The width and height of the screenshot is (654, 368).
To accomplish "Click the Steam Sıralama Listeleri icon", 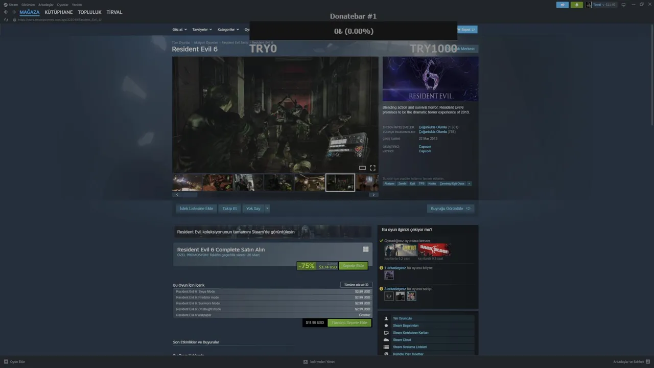I will [x=386, y=347].
